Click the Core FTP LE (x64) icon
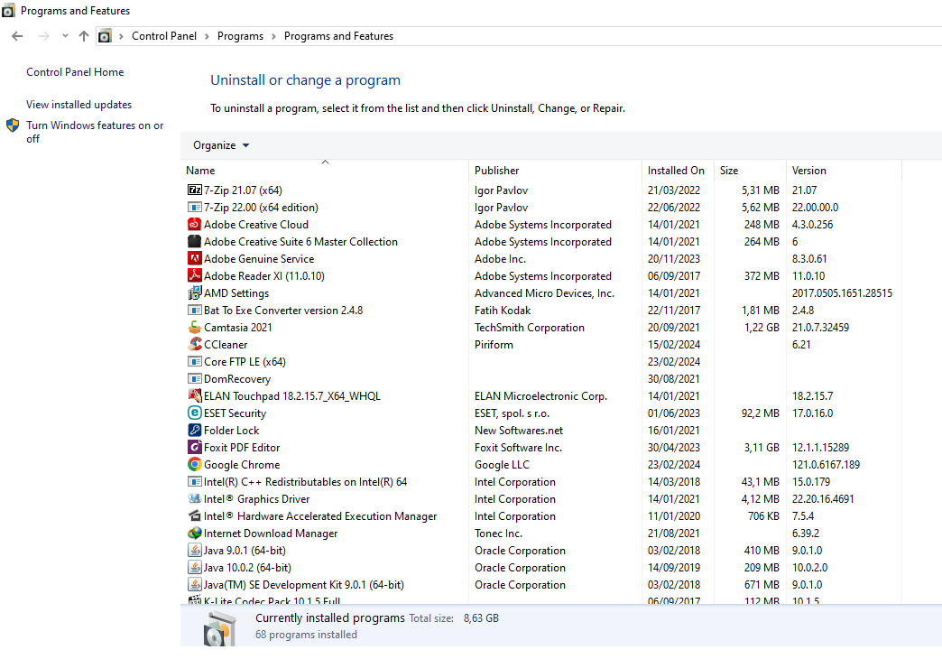The width and height of the screenshot is (942, 659). 194,361
